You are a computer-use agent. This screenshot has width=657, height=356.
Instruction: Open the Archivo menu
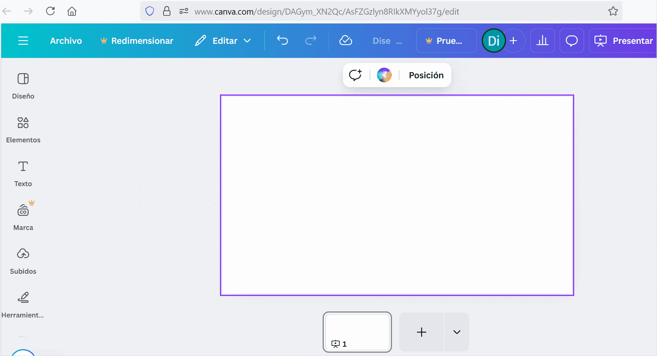coord(66,41)
